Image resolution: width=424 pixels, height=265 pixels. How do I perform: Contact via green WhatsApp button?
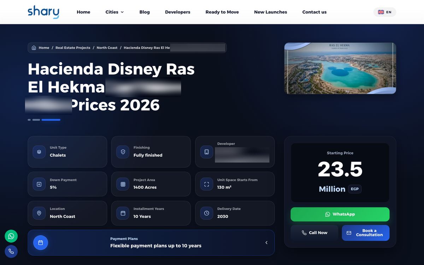coord(340,214)
